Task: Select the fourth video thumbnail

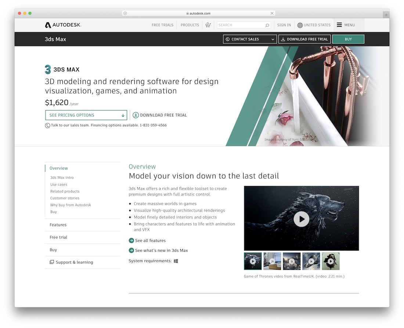Action: pyautogui.click(x=311, y=261)
